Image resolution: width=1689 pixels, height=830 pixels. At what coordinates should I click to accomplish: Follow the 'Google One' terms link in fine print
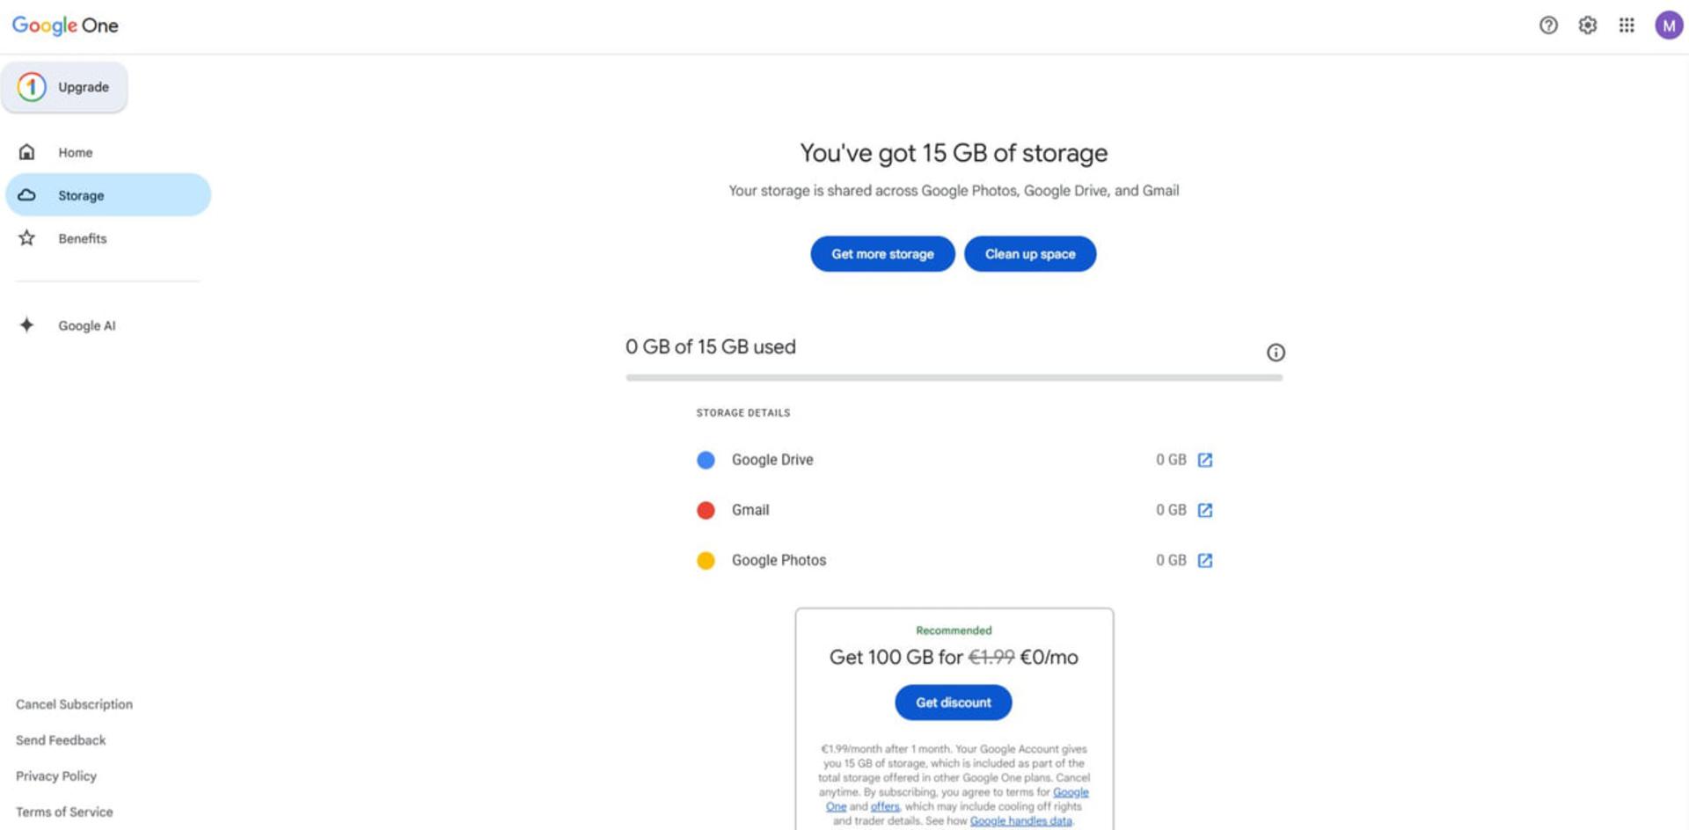point(1071,792)
